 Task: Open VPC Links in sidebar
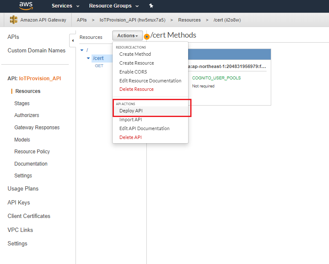coord(20,230)
